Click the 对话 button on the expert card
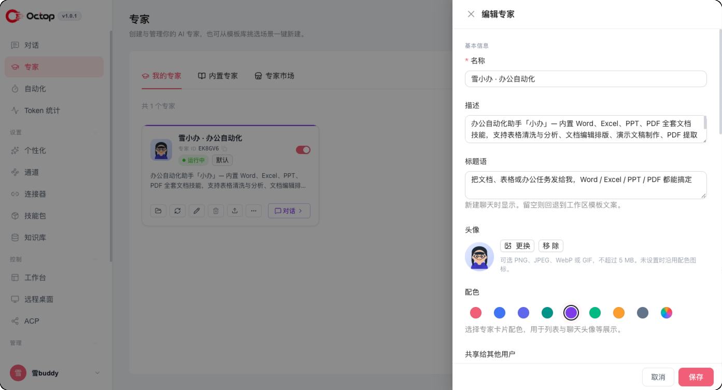Viewport: 722px width, 390px height. pyautogui.click(x=289, y=211)
